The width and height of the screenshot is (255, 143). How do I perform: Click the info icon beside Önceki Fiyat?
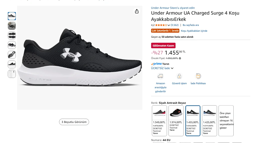tap(180, 58)
